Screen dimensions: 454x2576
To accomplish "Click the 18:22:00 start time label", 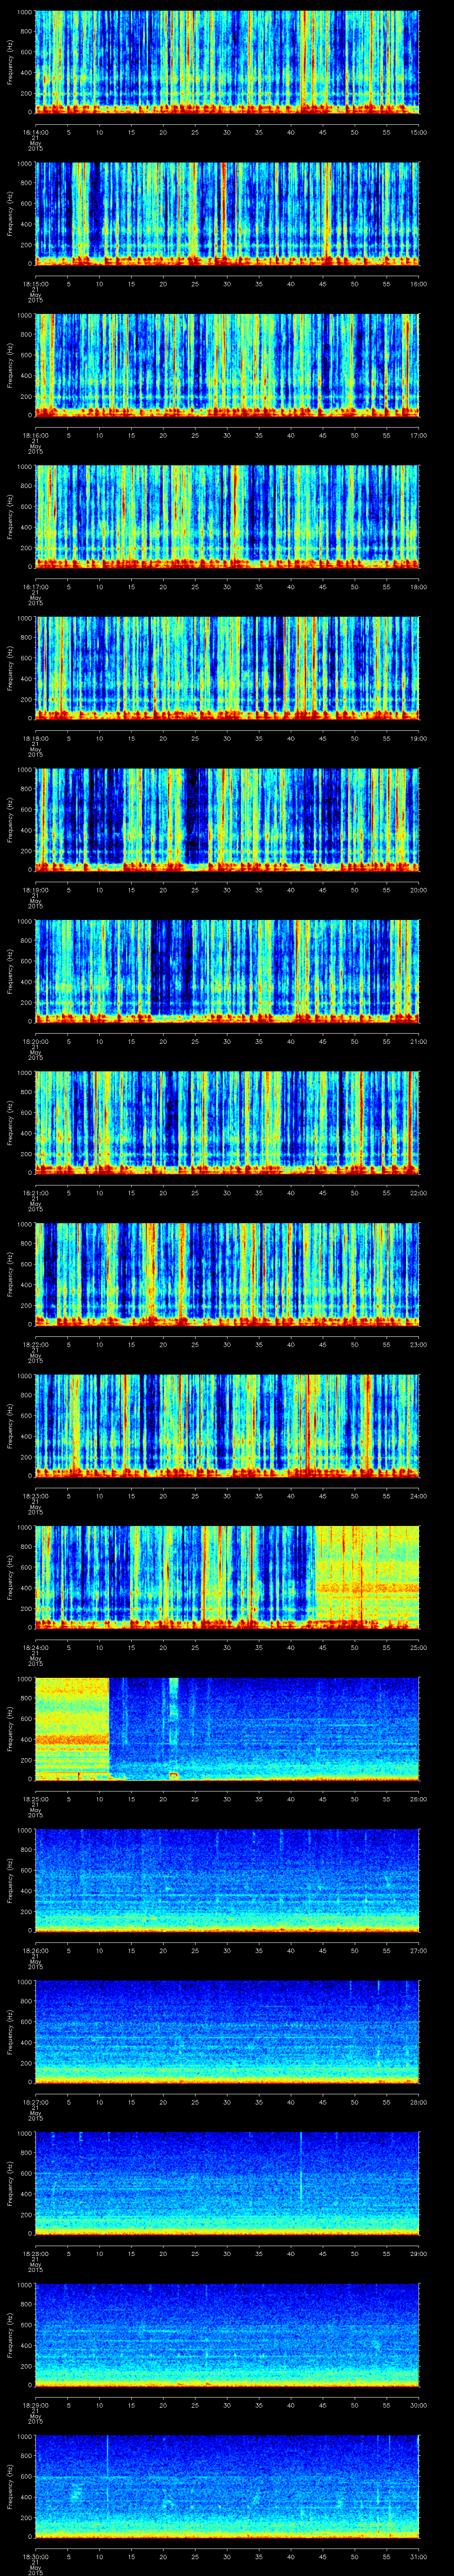I will pos(35,1344).
